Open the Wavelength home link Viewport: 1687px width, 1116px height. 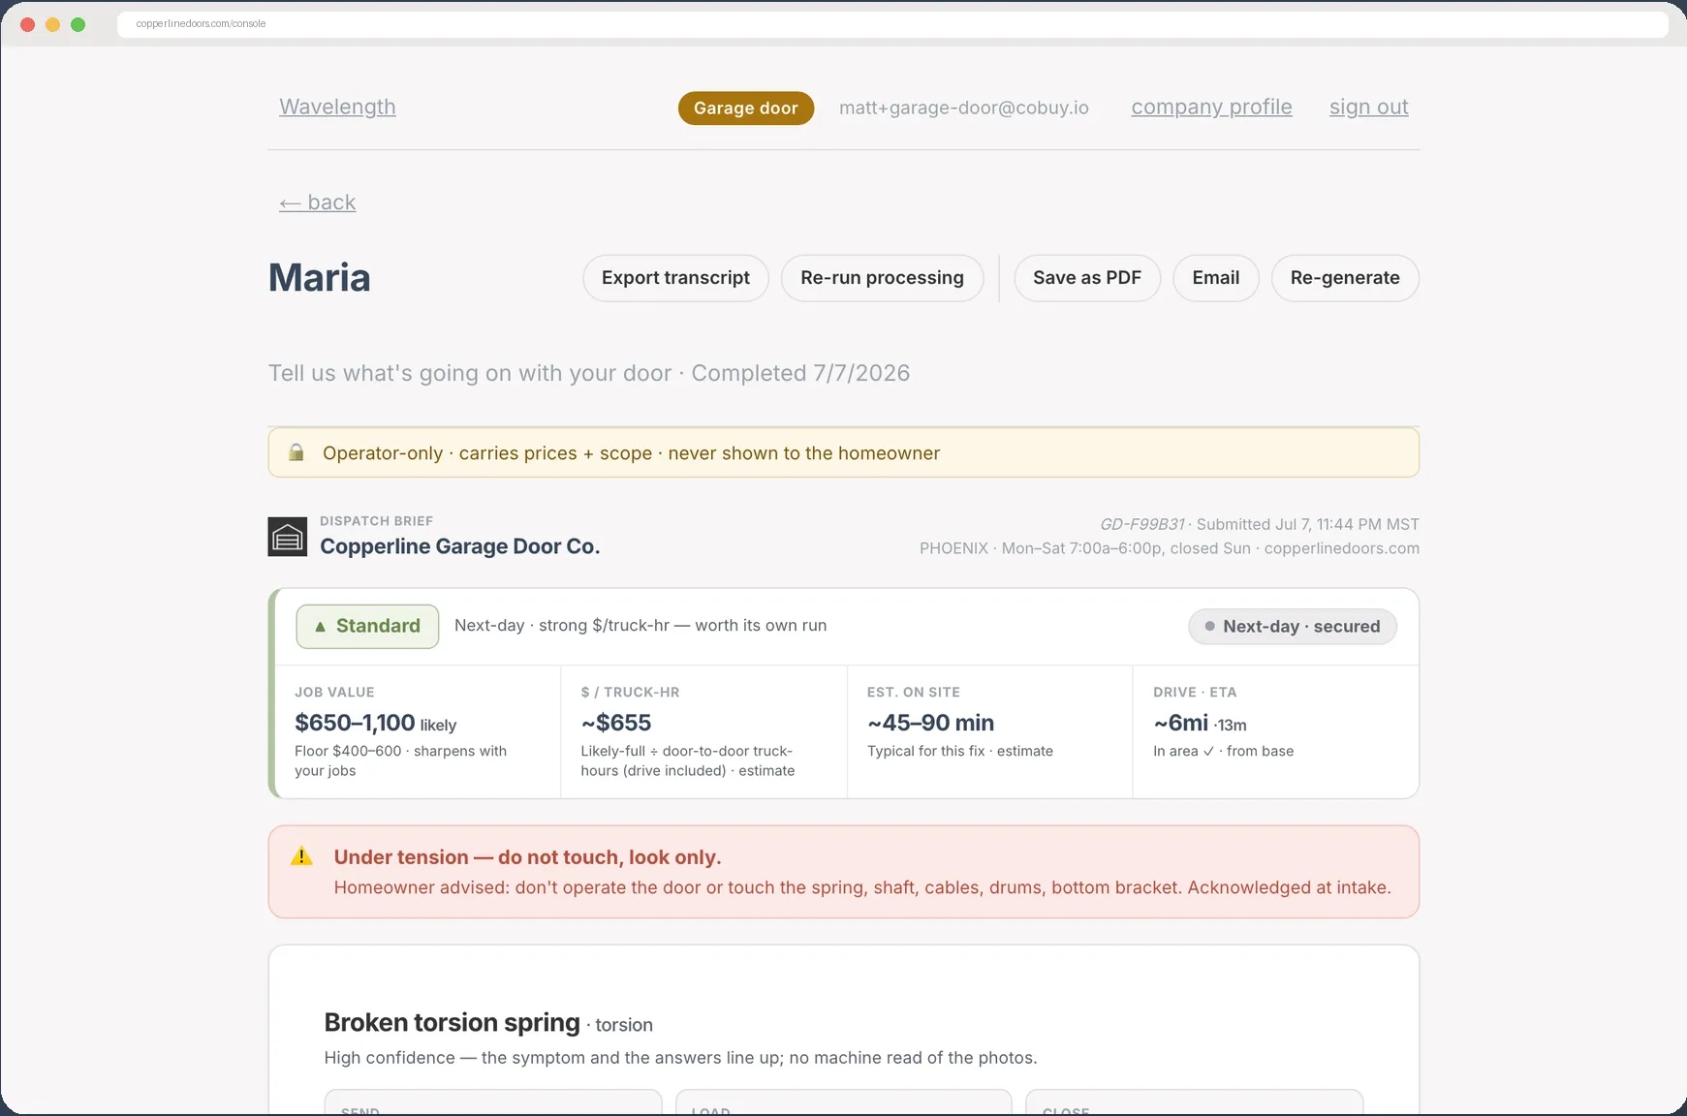click(x=337, y=107)
